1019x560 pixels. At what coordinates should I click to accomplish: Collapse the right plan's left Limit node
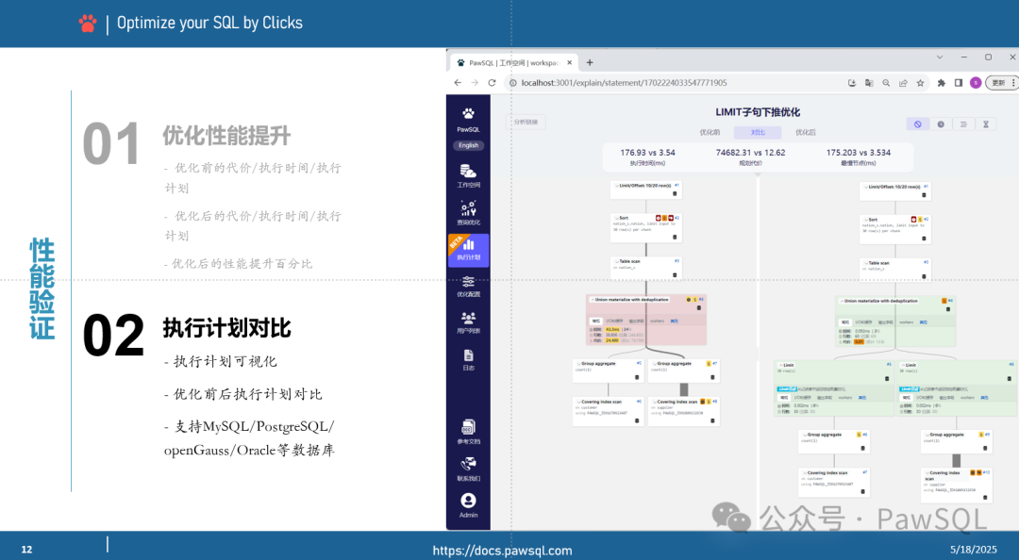click(780, 365)
